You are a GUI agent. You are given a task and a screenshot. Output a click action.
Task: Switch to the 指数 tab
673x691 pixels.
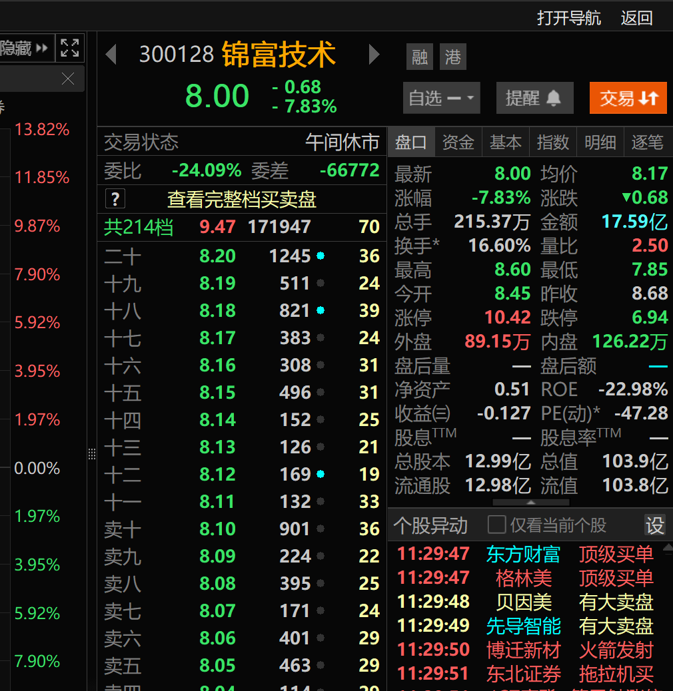pos(552,142)
